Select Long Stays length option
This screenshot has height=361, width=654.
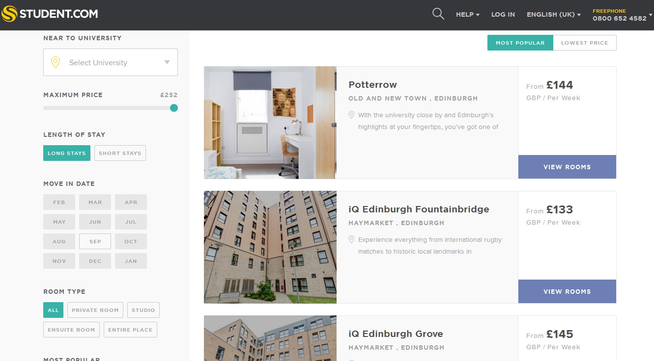(x=67, y=153)
